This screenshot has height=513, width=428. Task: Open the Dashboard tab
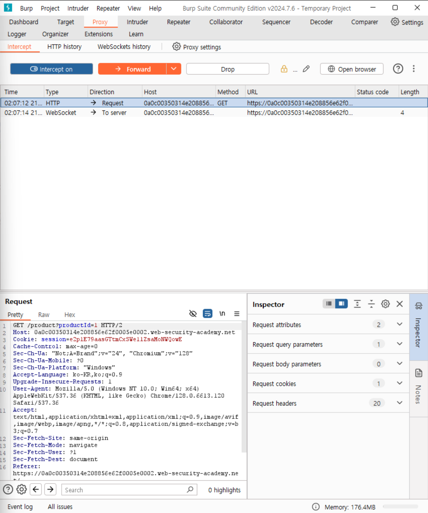(24, 22)
